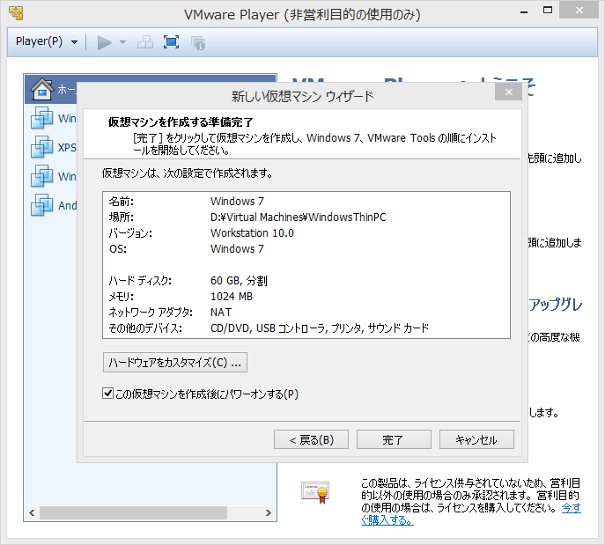Click the 名前: label in settings list
The width and height of the screenshot is (605, 545).
[x=122, y=202]
